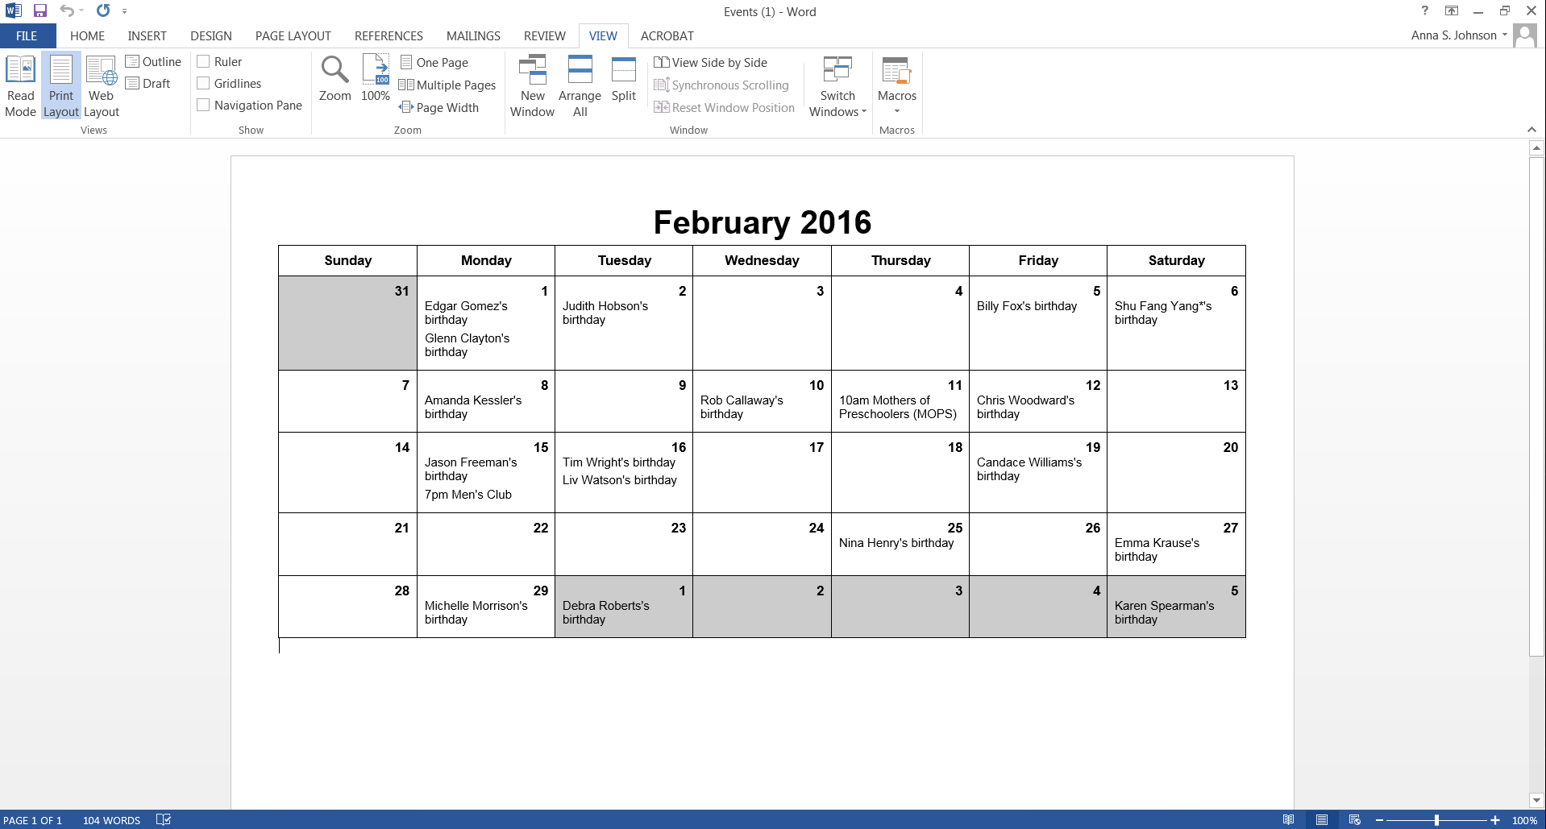Open the Zoom magnifier dialog
Viewport: 1546px width, 829px height.
point(335,79)
